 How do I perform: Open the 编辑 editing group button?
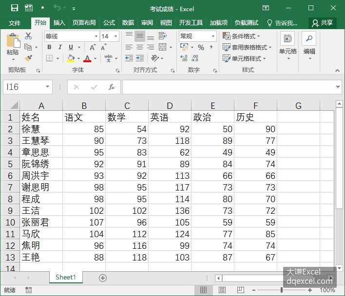point(309,46)
